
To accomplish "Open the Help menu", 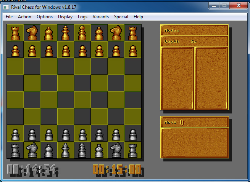I will 138,17.
